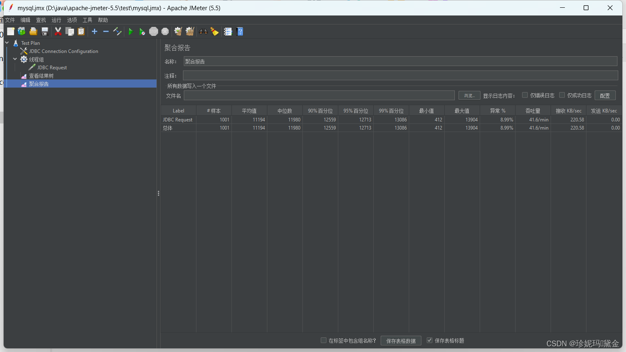This screenshot has height=352, width=626.
Task: Click the JDBC Request pipette icon
Action: [32, 67]
